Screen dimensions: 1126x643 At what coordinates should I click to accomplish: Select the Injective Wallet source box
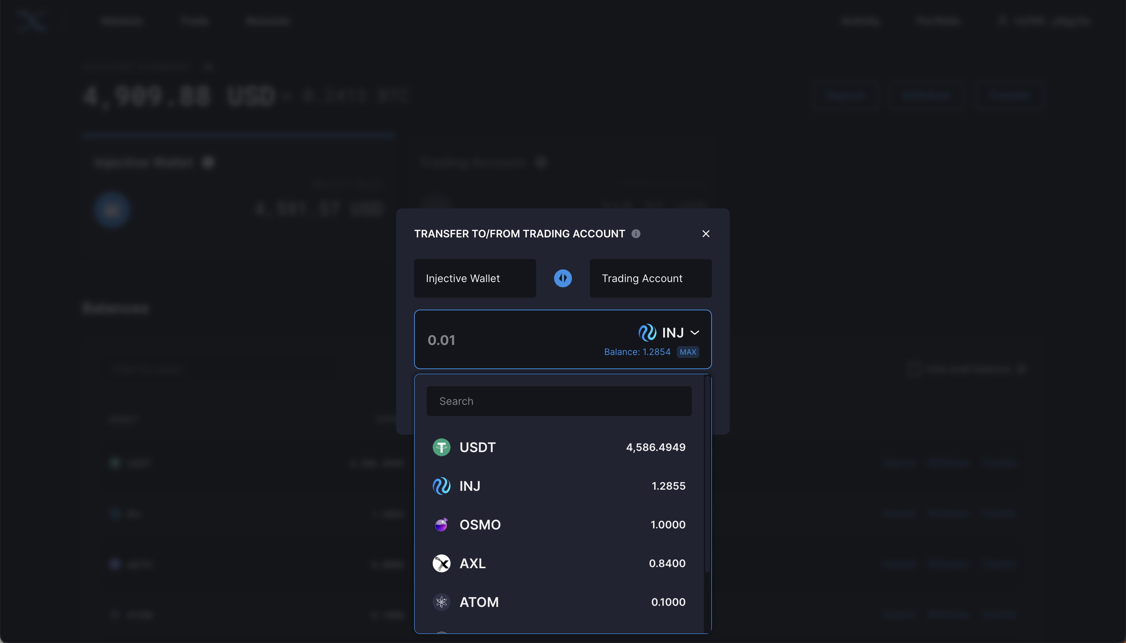pyautogui.click(x=475, y=278)
